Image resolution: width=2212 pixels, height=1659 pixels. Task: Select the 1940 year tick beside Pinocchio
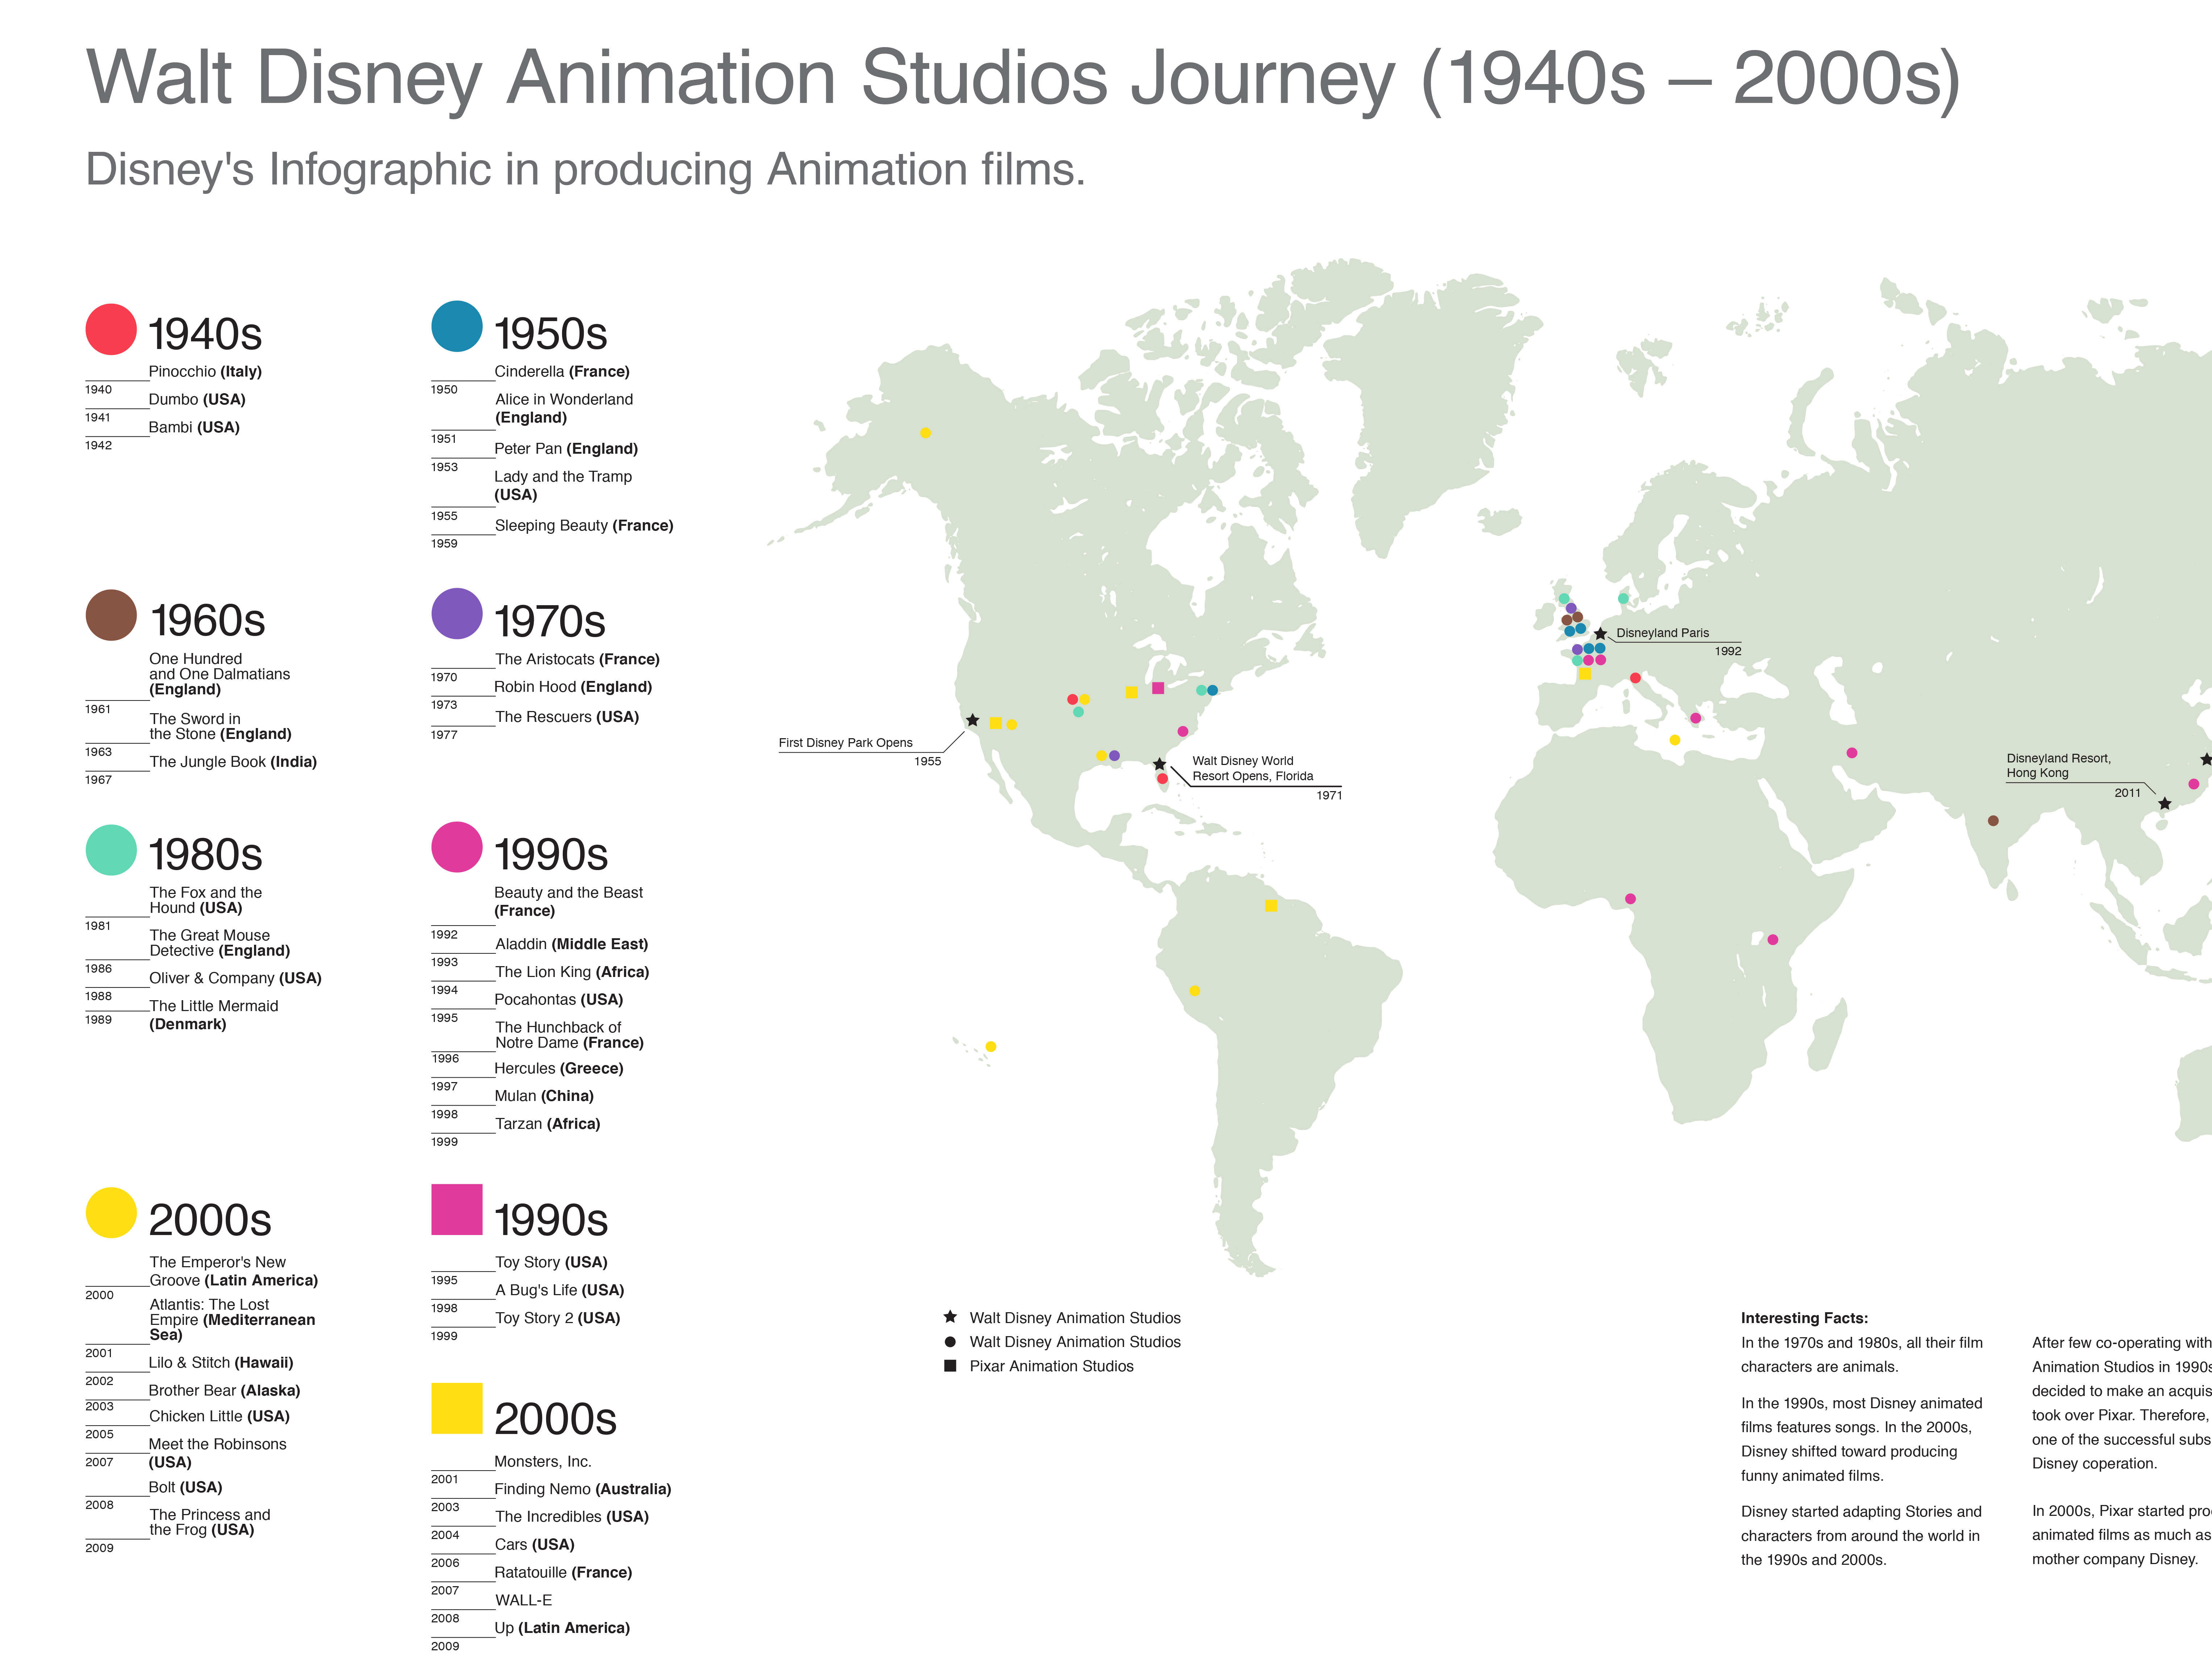pyautogui.click(x=98, y=390)
